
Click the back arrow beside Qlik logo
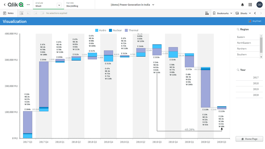pos(5,5)
